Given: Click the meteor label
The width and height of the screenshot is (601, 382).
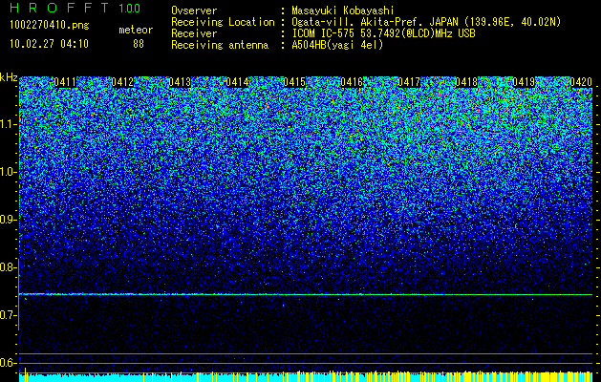Looking at the screenshot, I should pyautogui.click(x=136, y=30).
